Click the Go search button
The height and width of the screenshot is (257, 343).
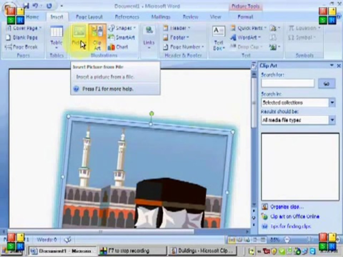click(x=327, y=84)
